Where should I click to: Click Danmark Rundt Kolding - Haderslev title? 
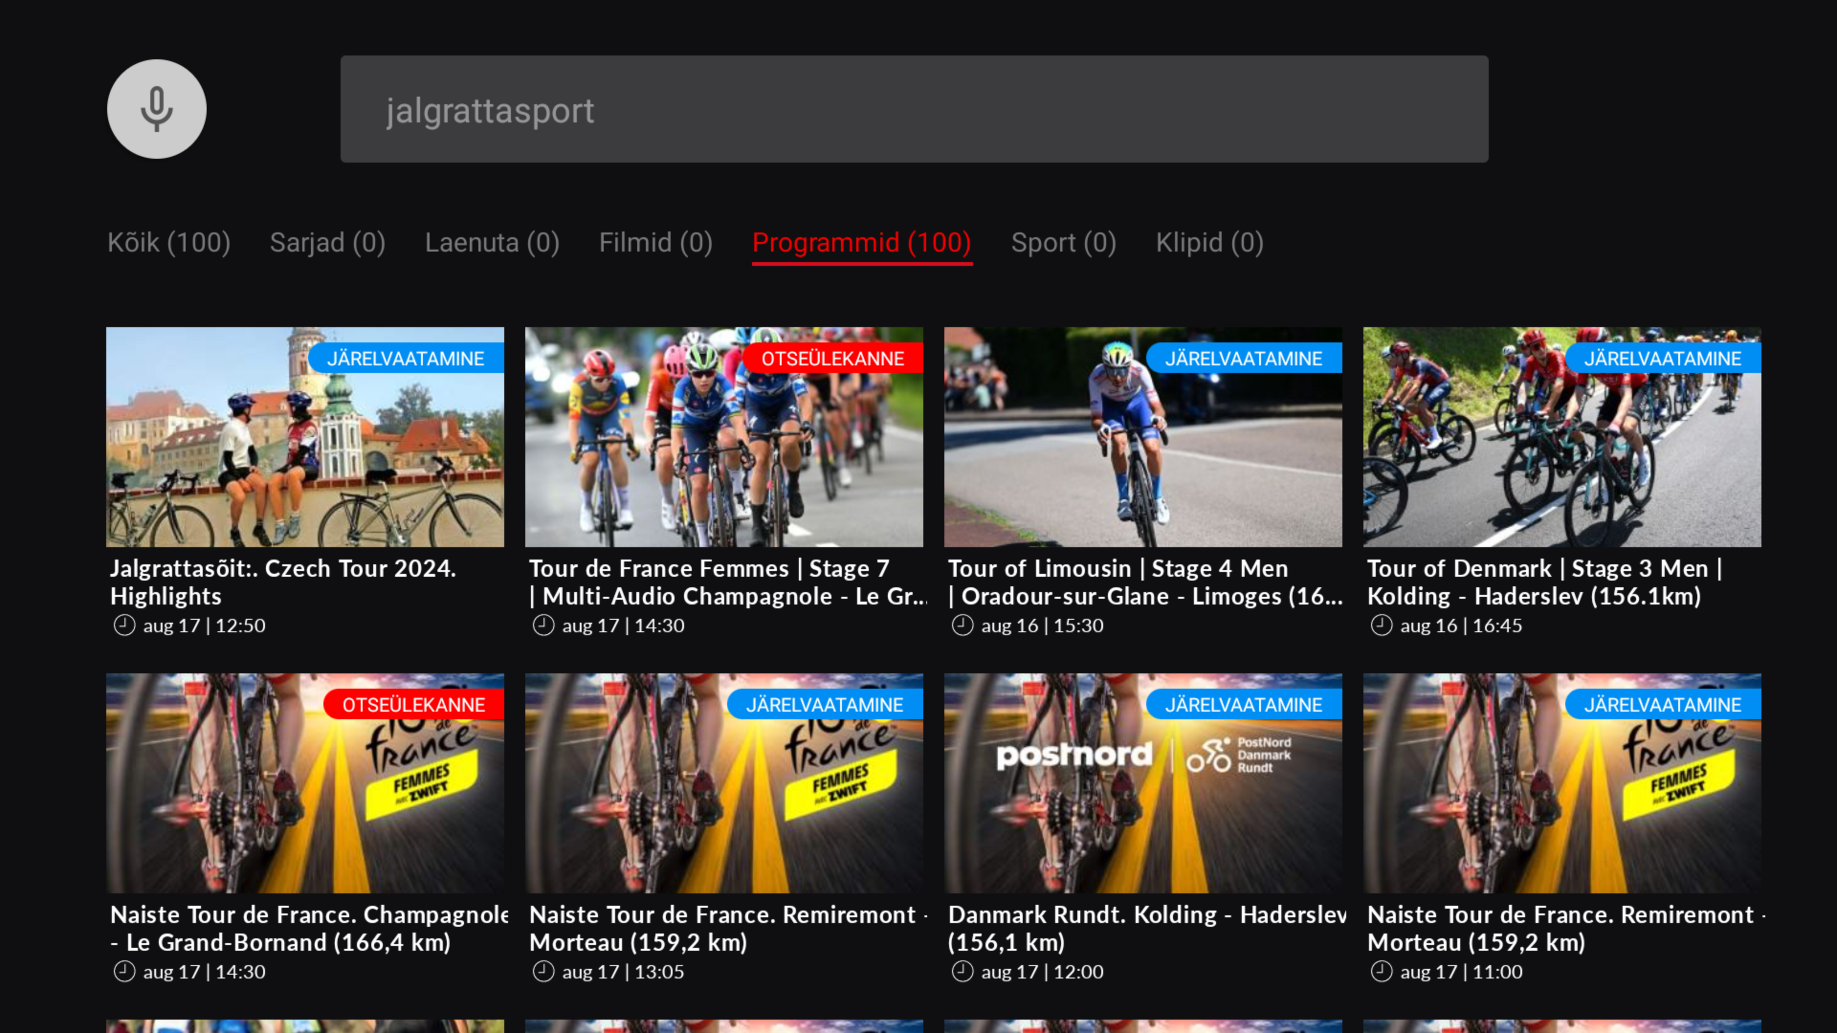pyautogui.click(x=1147, y=928)
